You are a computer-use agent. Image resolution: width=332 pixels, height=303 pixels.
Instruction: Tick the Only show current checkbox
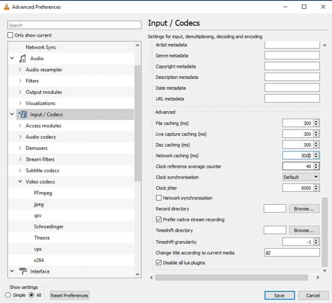tap(10, 35)
